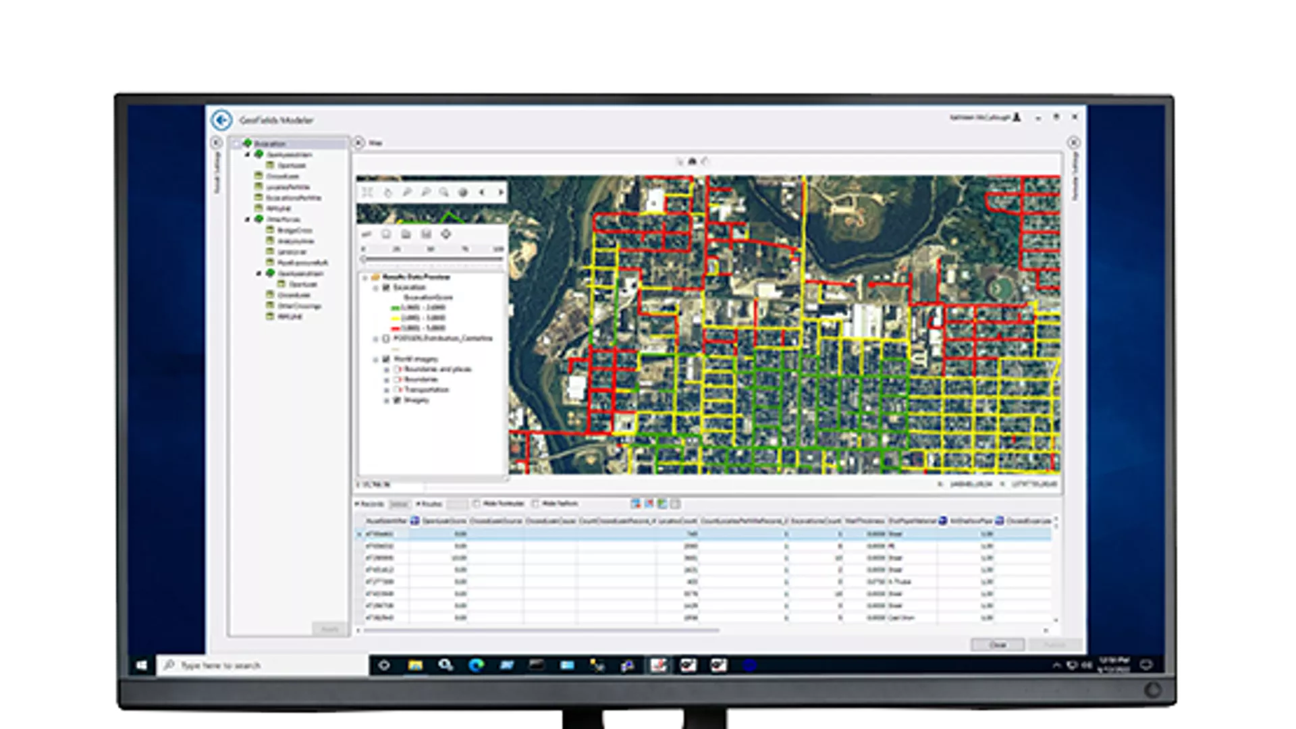Click the save layer icon in legend toolbar
The image size is (1296, 729).
pyautogui.click(x=426, y=234)
